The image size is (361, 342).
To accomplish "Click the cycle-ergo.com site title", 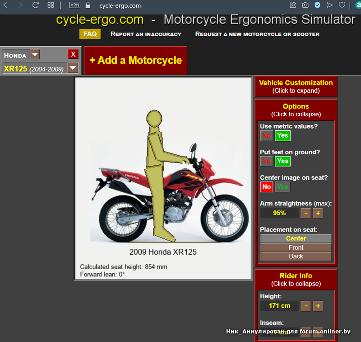I will pyautogui.click(x=100, y=19).
